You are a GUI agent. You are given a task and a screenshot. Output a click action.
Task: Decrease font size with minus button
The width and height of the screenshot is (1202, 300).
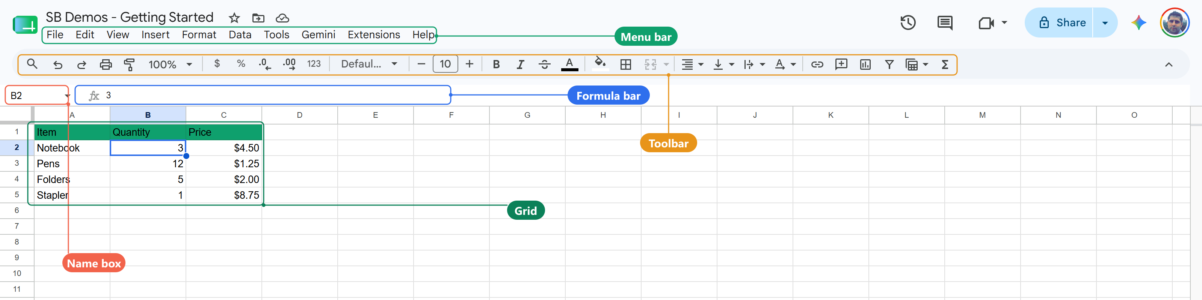(421, 64)
